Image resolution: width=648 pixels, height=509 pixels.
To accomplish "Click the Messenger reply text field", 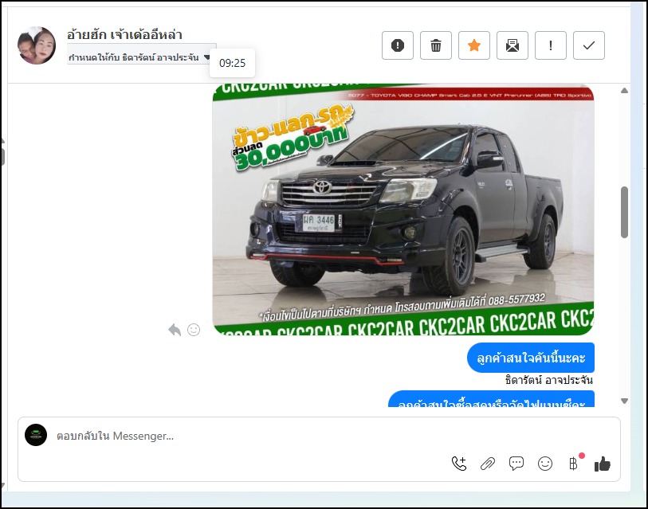I will [319, 437].
